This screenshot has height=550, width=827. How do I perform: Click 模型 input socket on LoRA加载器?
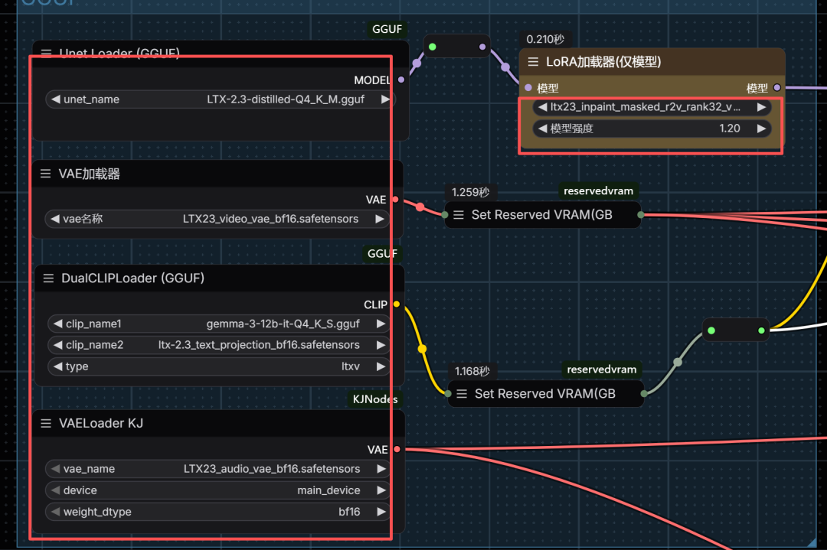(x=528, y=87)
